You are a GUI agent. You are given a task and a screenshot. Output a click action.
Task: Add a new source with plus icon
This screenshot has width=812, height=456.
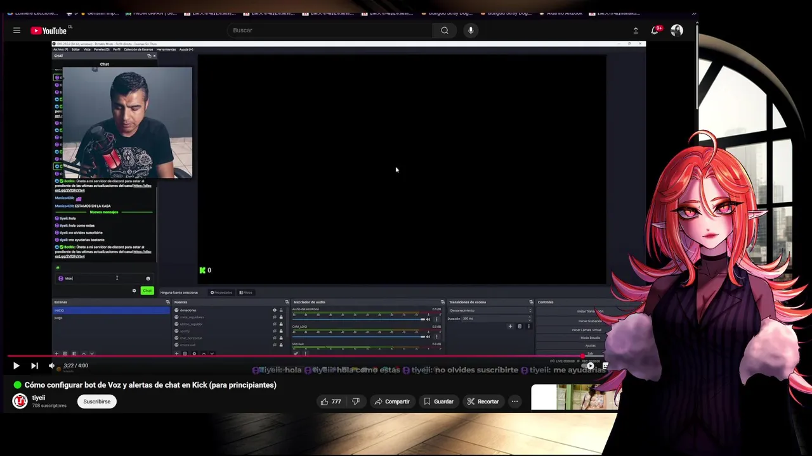pyautogui.click(x=176, y=353)
